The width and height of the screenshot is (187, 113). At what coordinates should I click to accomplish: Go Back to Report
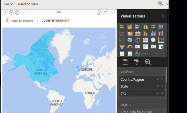[20, 21]
